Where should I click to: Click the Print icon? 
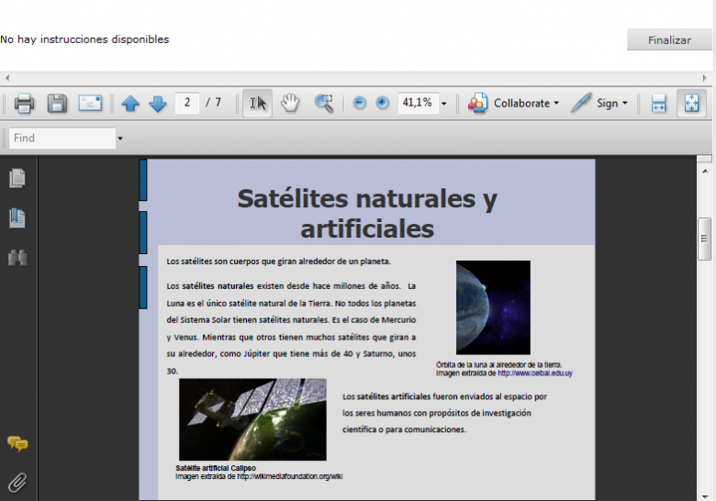click(24, 103)
